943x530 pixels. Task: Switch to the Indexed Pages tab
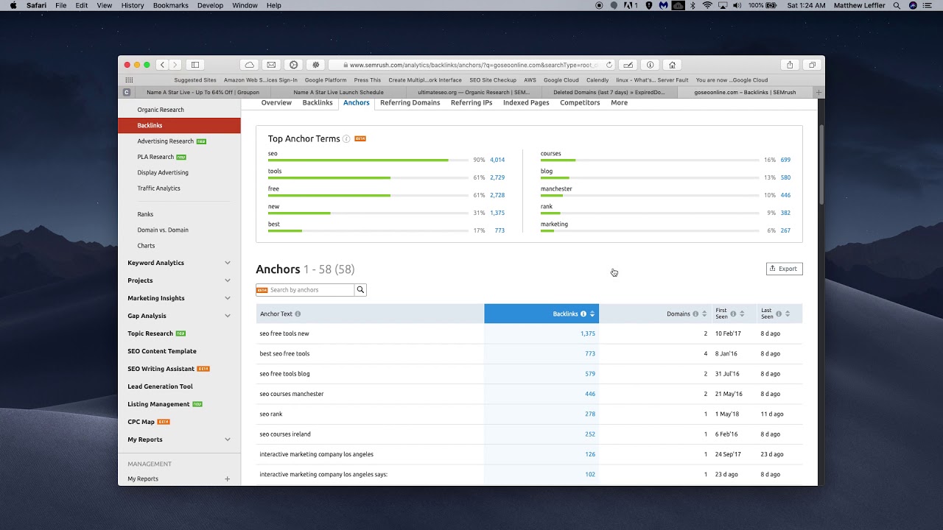(x=526, y=103)
